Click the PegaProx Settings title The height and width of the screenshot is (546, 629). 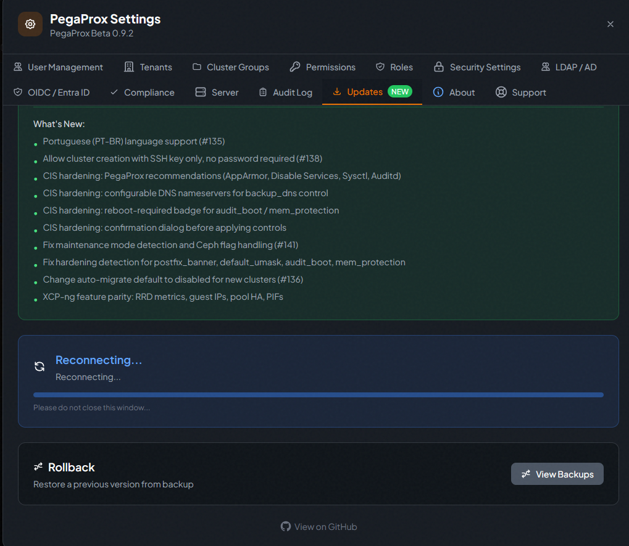click(105, 19)
